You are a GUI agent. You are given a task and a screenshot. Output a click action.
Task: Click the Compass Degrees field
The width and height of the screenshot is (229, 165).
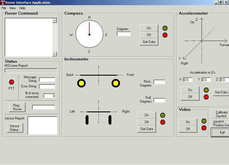[124, 34]
